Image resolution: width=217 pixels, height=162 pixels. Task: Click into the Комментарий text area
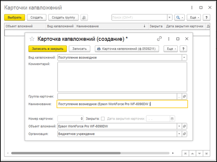coord(122,77)
